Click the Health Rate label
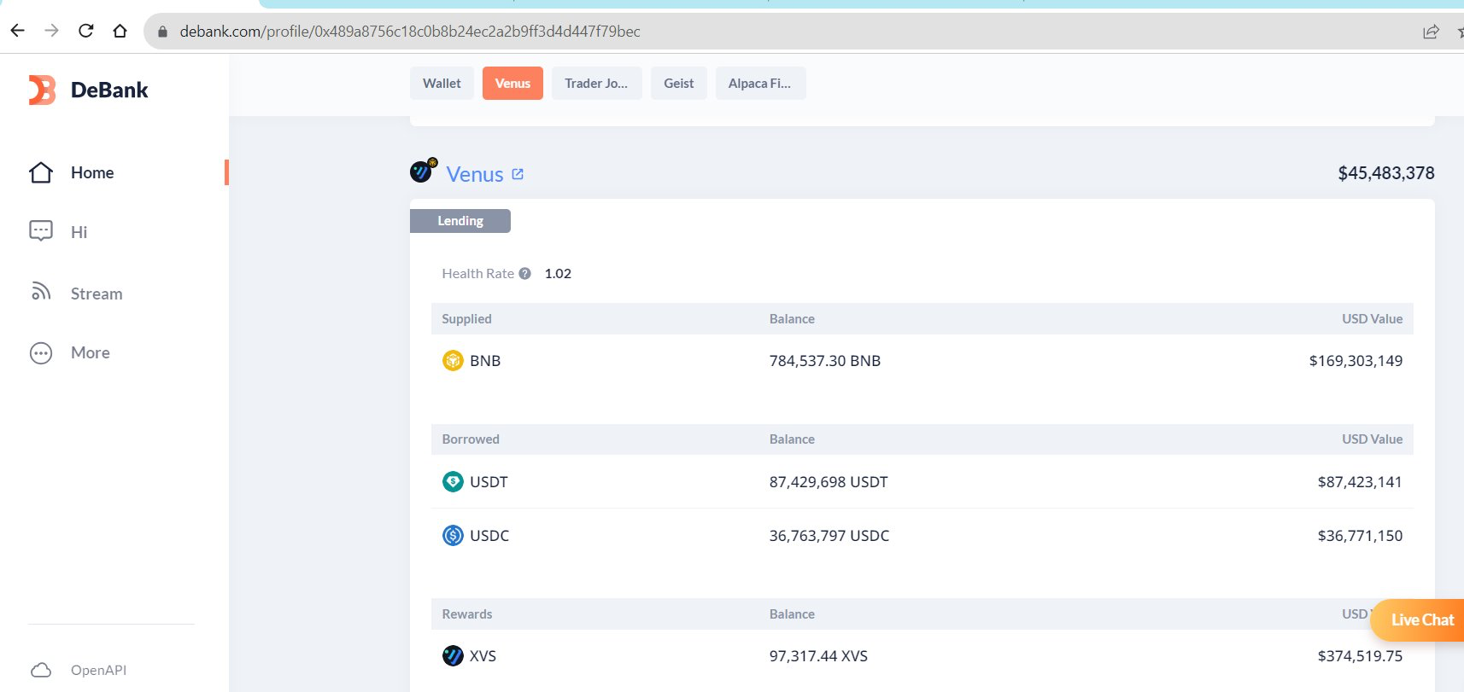The image size is (1464, 692). pyautogui.click(x=477, y=274)
